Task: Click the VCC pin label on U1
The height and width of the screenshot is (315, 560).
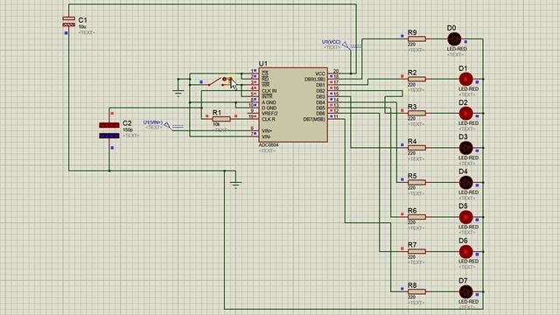Action: pos(320,73)
